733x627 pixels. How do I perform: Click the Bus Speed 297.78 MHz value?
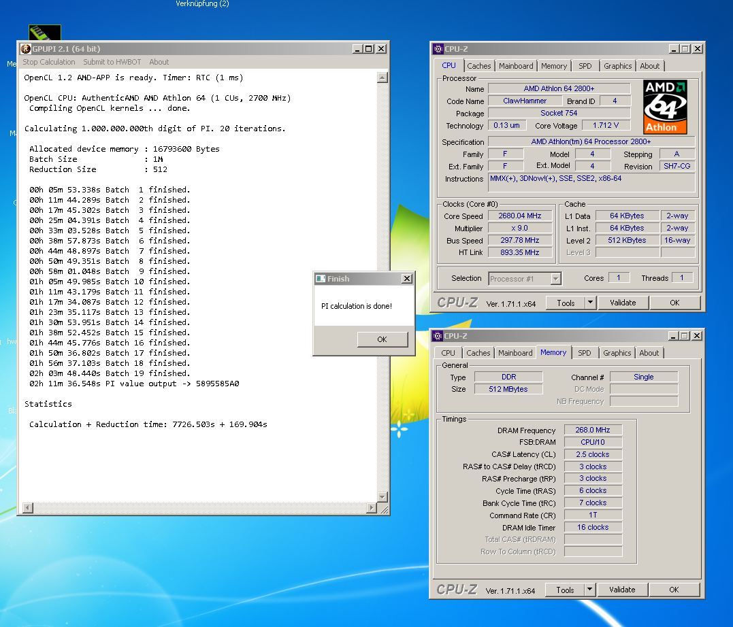pos(520,240)
